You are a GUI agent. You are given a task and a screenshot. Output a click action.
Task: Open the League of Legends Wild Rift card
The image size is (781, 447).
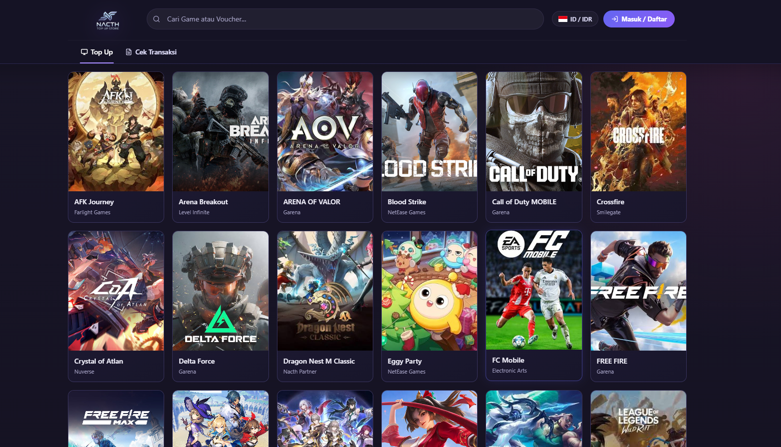pos(638,419)
